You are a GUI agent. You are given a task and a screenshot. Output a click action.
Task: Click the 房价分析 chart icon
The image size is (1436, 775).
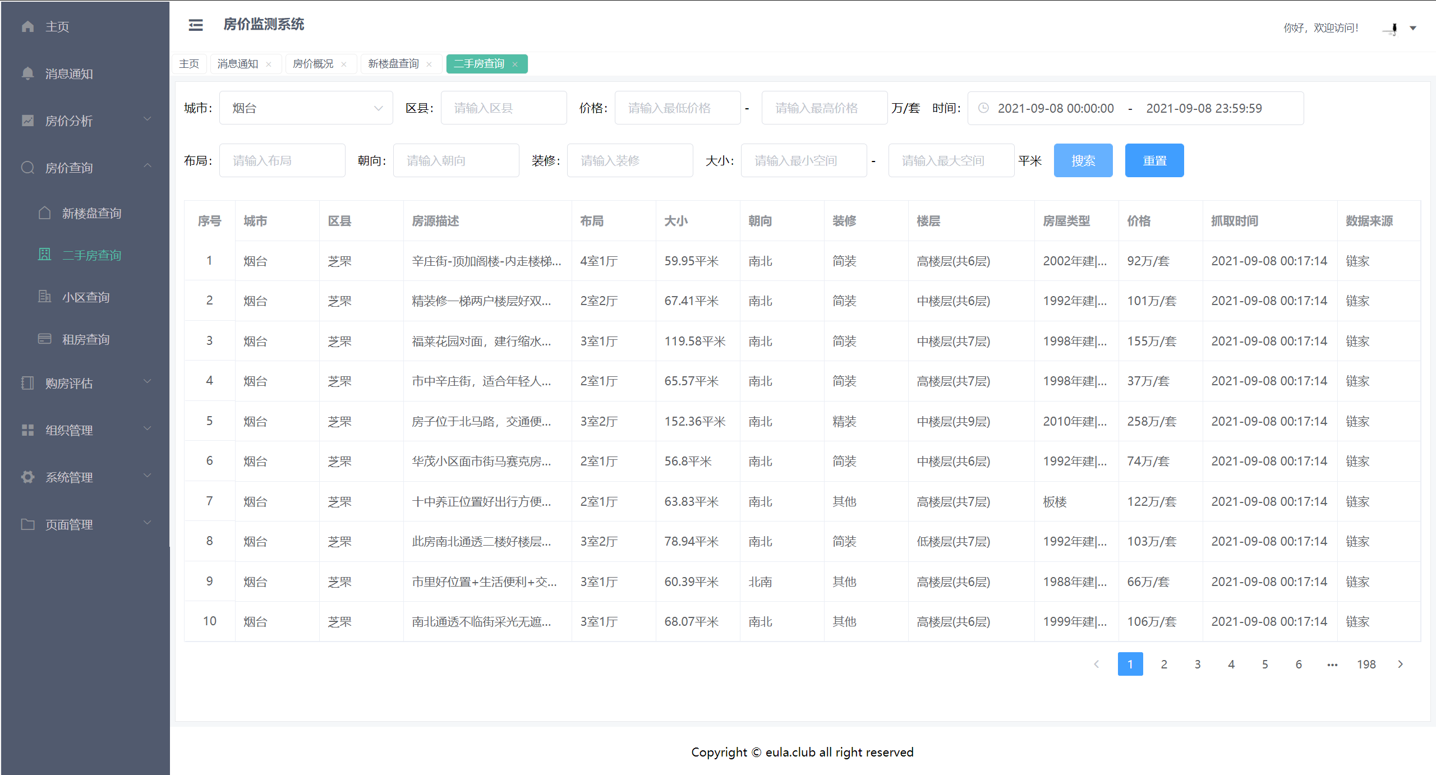pyautogui.click(x=27, y=121)
